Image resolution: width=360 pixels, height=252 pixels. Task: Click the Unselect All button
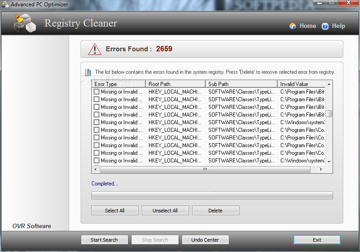[165, 211]
